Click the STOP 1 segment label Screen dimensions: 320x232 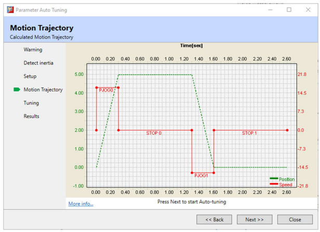(x=249, y=133)
